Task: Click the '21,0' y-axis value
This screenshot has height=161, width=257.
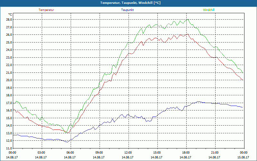Action: (9, 72)
